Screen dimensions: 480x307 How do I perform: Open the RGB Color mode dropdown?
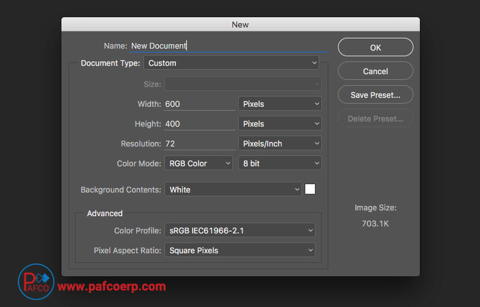click(x=198, y=163)
